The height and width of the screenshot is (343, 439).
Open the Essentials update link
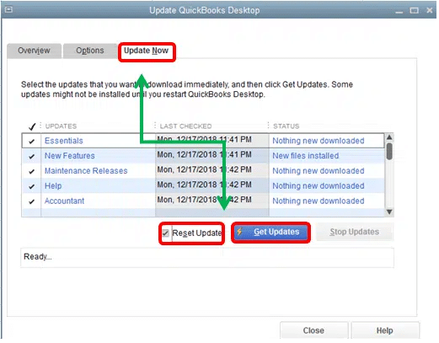tap(64, 141)
